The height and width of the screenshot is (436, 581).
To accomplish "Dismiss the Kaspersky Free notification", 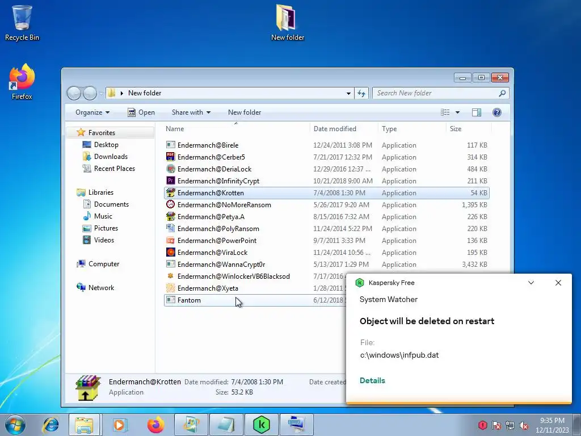I will (558, 283).
